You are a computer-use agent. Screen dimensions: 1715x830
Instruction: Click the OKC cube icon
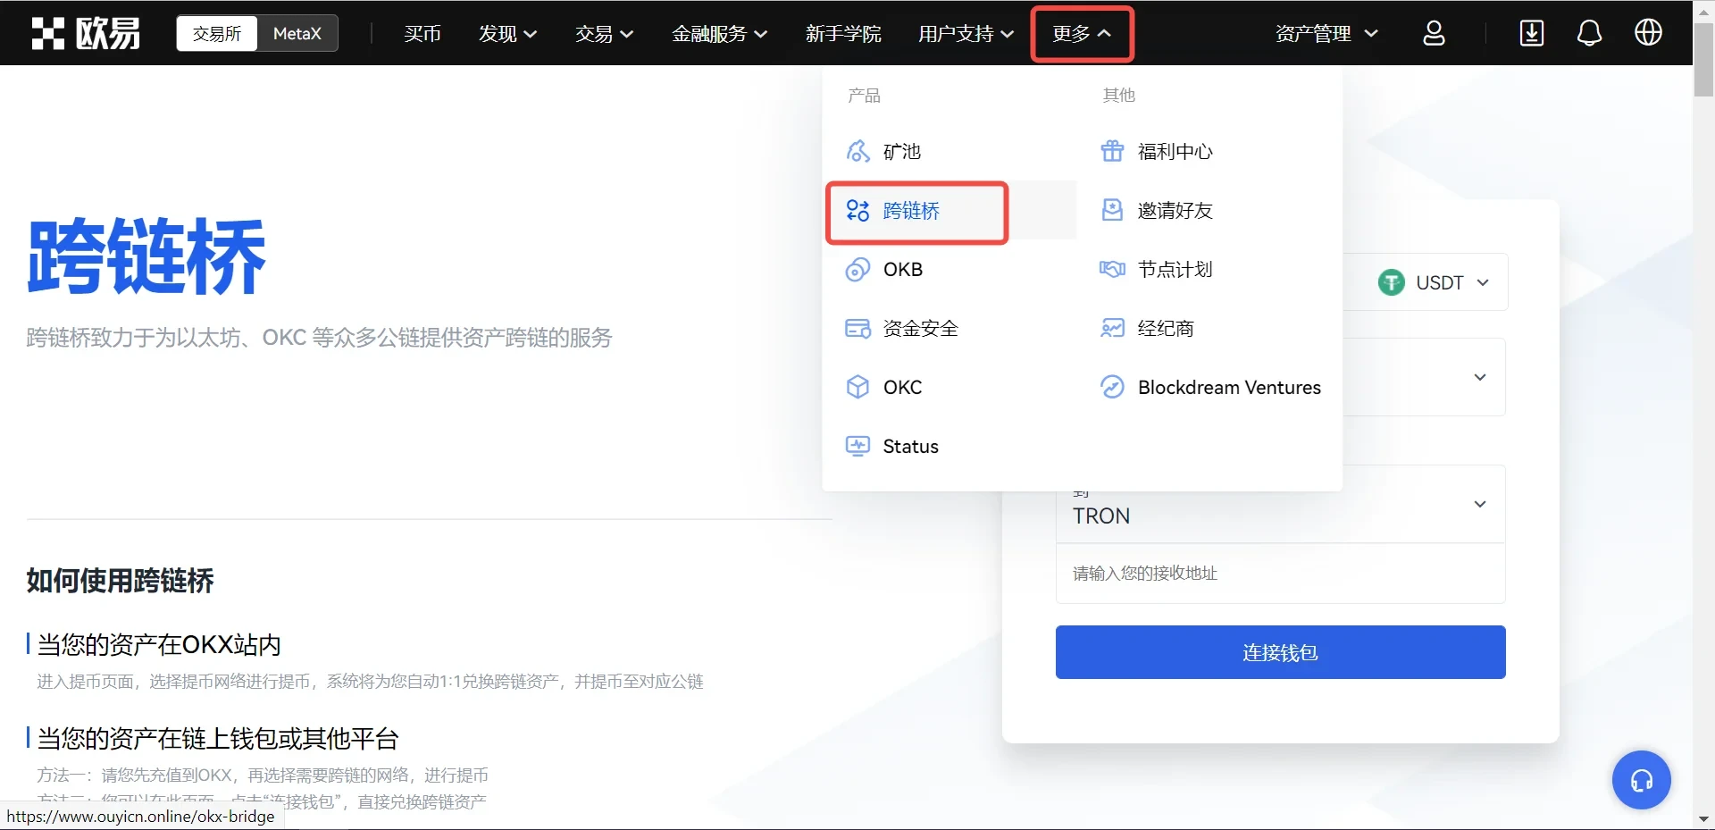857,387
